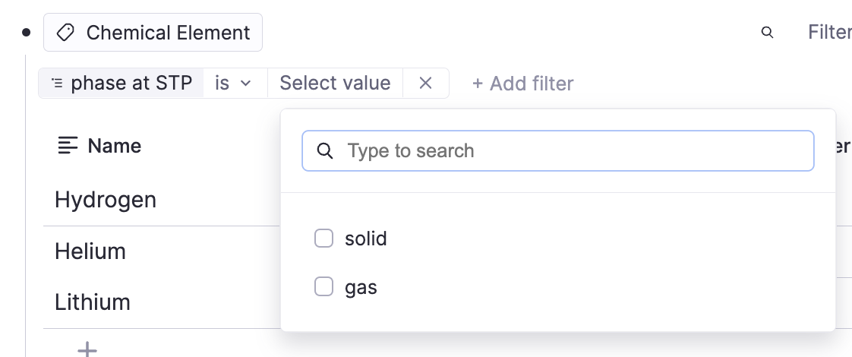This screenshot has height=357, width=852.
Task: Click the plus icon below Lithium
Action: point(88,349)
